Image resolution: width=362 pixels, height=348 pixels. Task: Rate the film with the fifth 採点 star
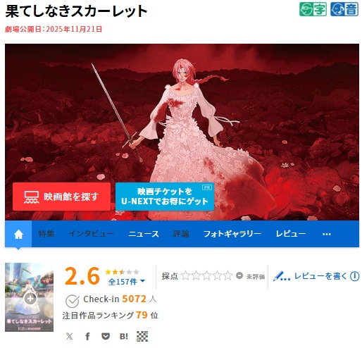pos(227,275)
